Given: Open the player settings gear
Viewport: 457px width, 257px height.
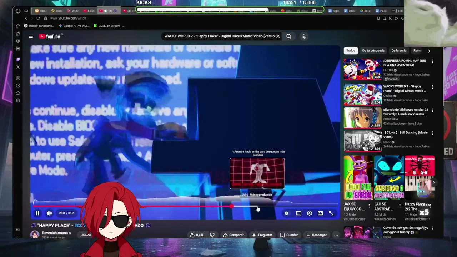Looking at the screenshot, I should pyautogui.click(x=310, y=213).
